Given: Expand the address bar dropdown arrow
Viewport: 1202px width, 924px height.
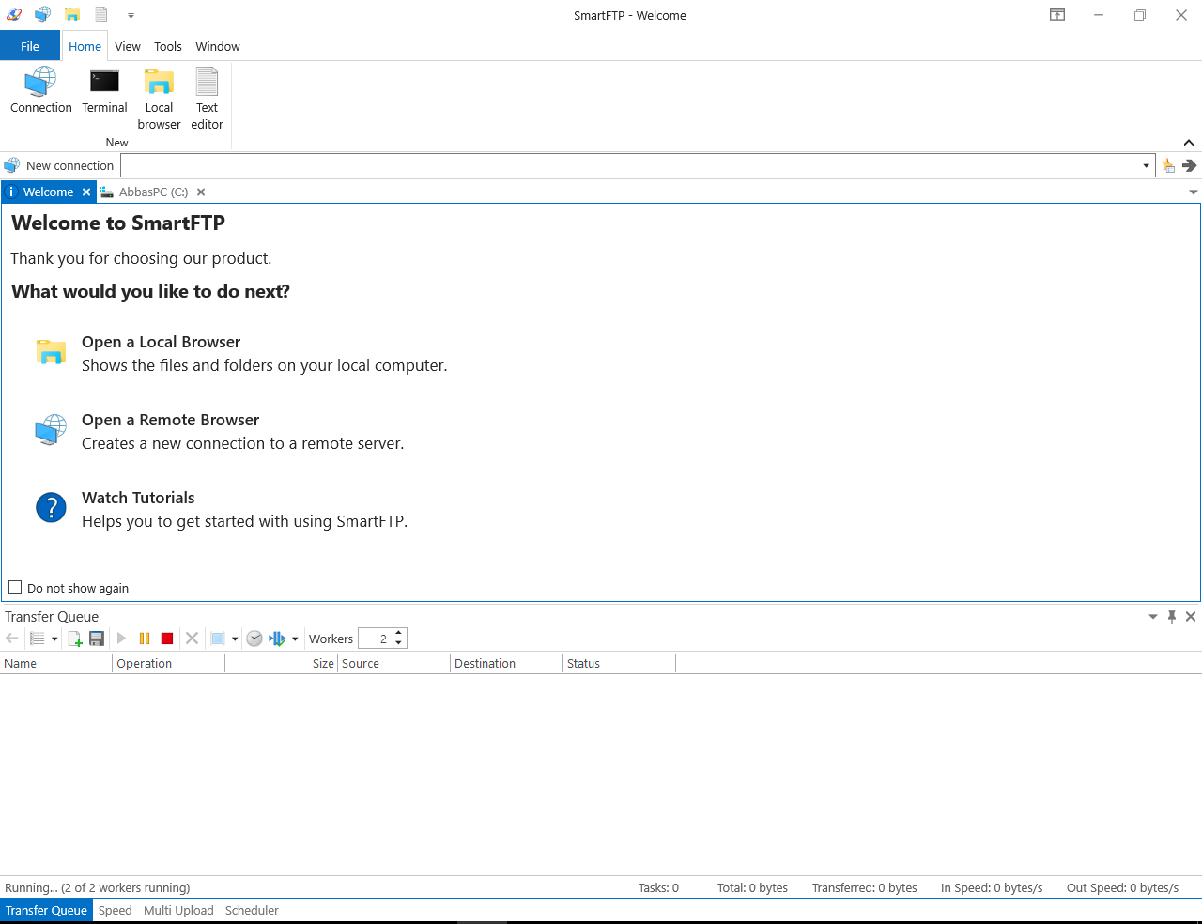Looking at the screenshot, I should tap(1146, 166).
